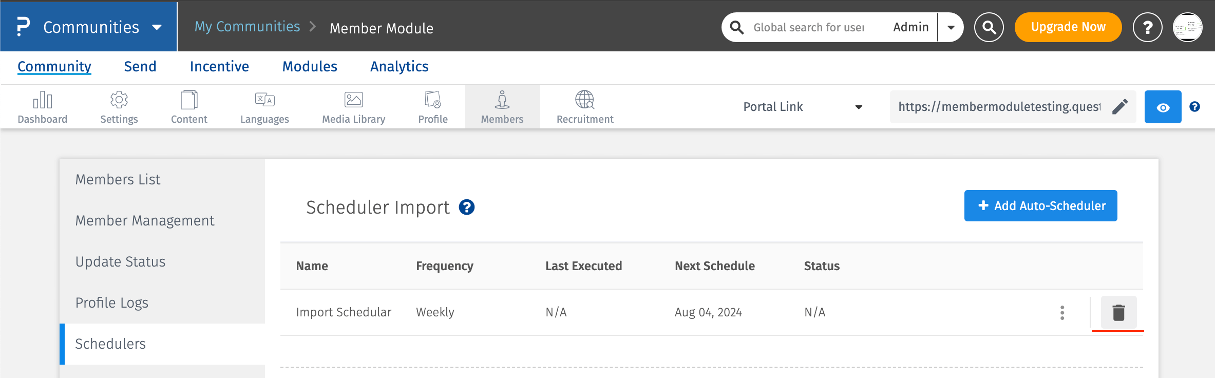Screen dimensions: 1215x378
Task: Switch to the Analytics tab
Action: point(399,67)
